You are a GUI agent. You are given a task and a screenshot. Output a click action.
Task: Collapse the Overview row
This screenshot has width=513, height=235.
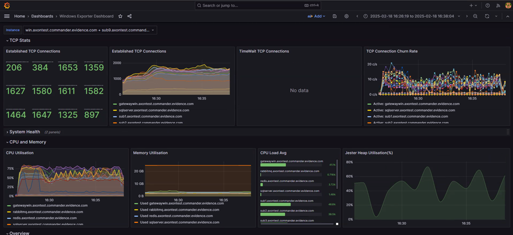tap(17, 233)
